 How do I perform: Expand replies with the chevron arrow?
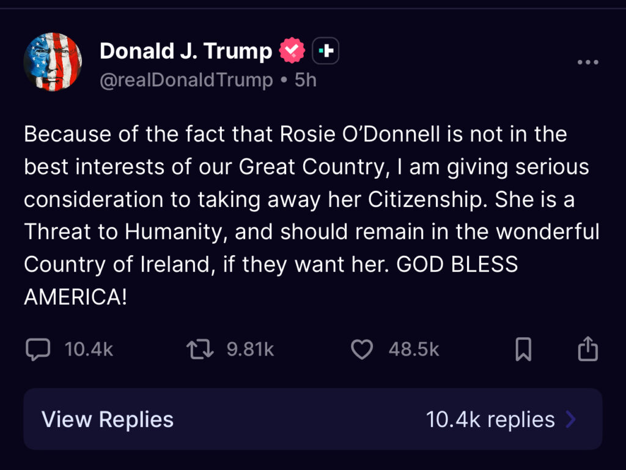coord(571,419)
